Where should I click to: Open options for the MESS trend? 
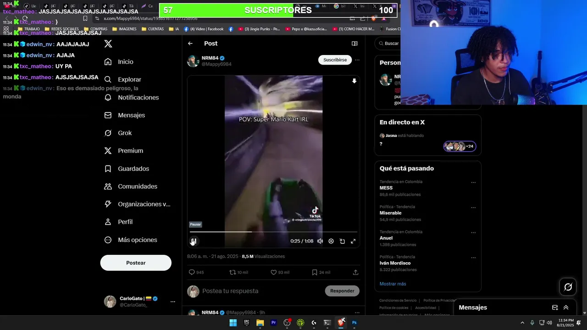pos(473,182)
